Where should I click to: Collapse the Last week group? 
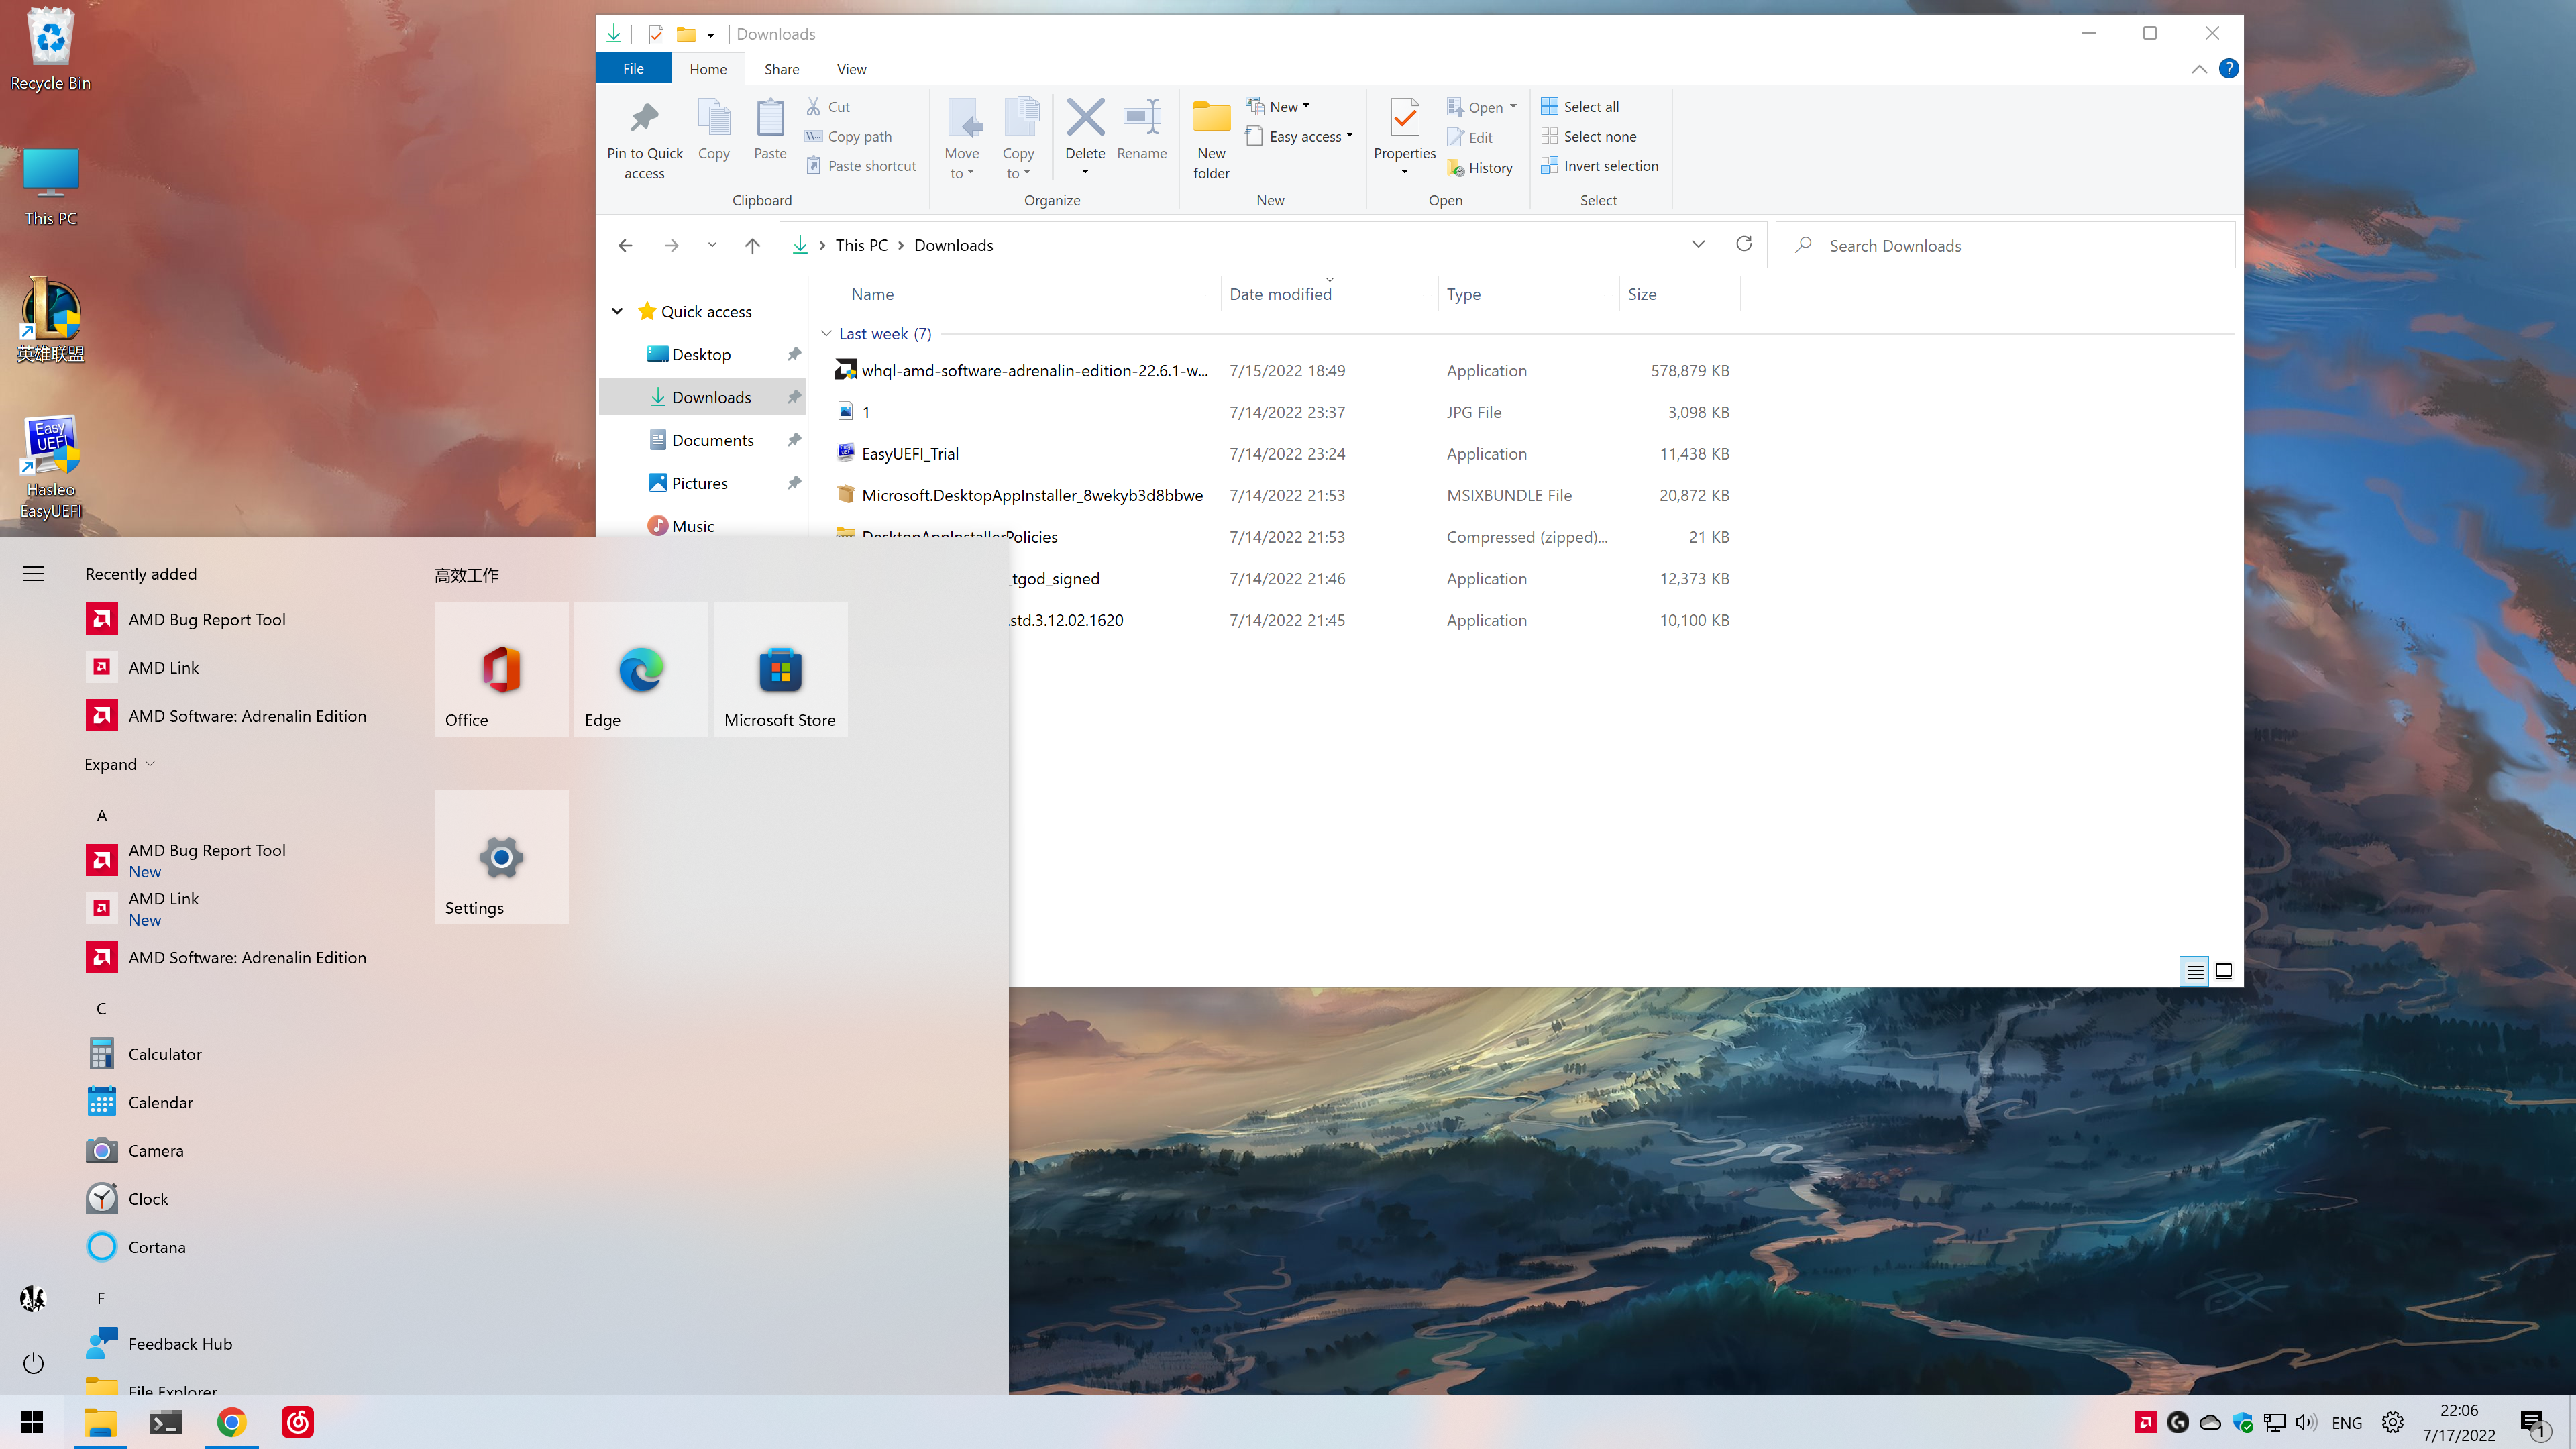point(826,334)
